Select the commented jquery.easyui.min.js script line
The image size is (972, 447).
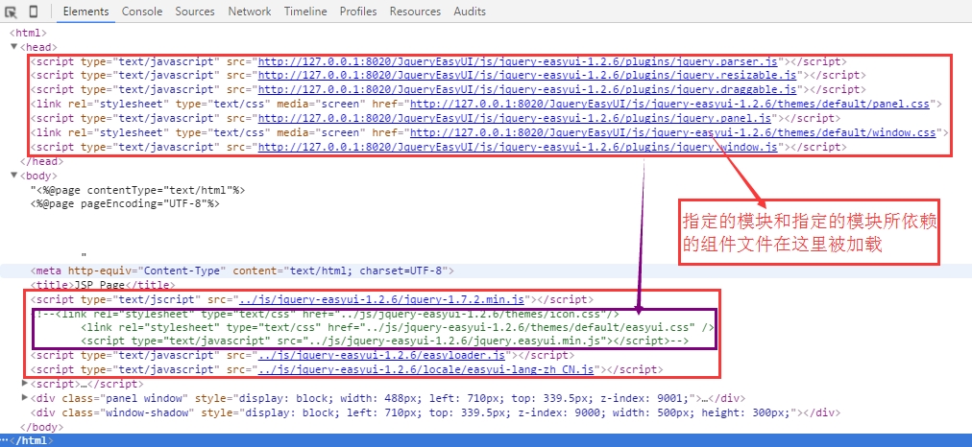[x=385, y=341]
